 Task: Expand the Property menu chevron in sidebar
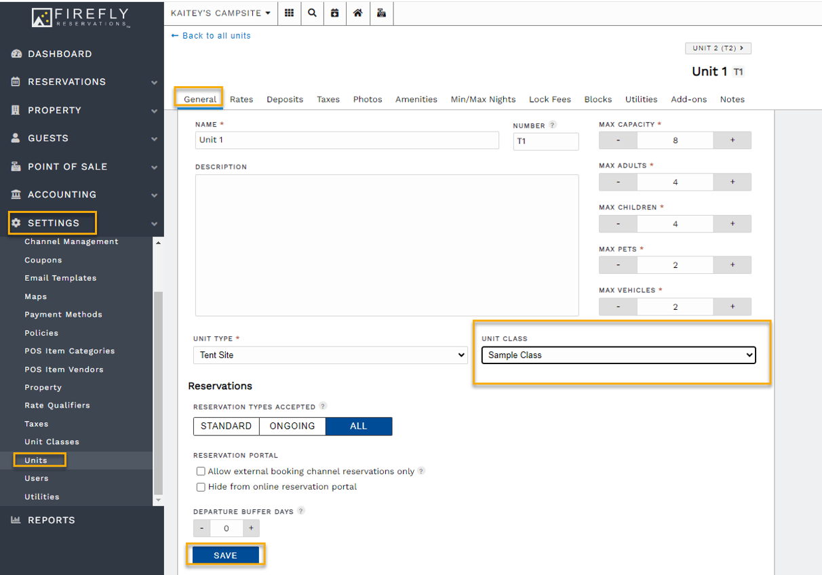155,111
